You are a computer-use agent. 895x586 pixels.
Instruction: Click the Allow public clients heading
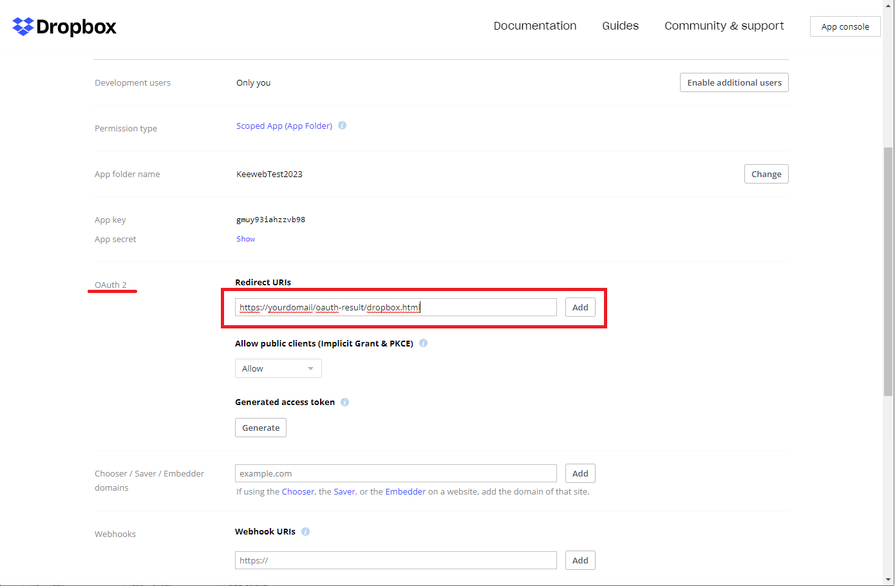(324, 343)
